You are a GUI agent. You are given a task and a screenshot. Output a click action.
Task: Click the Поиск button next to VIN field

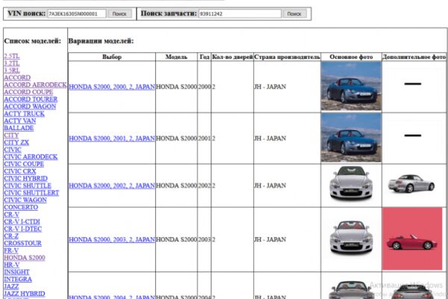click(119, 13)
